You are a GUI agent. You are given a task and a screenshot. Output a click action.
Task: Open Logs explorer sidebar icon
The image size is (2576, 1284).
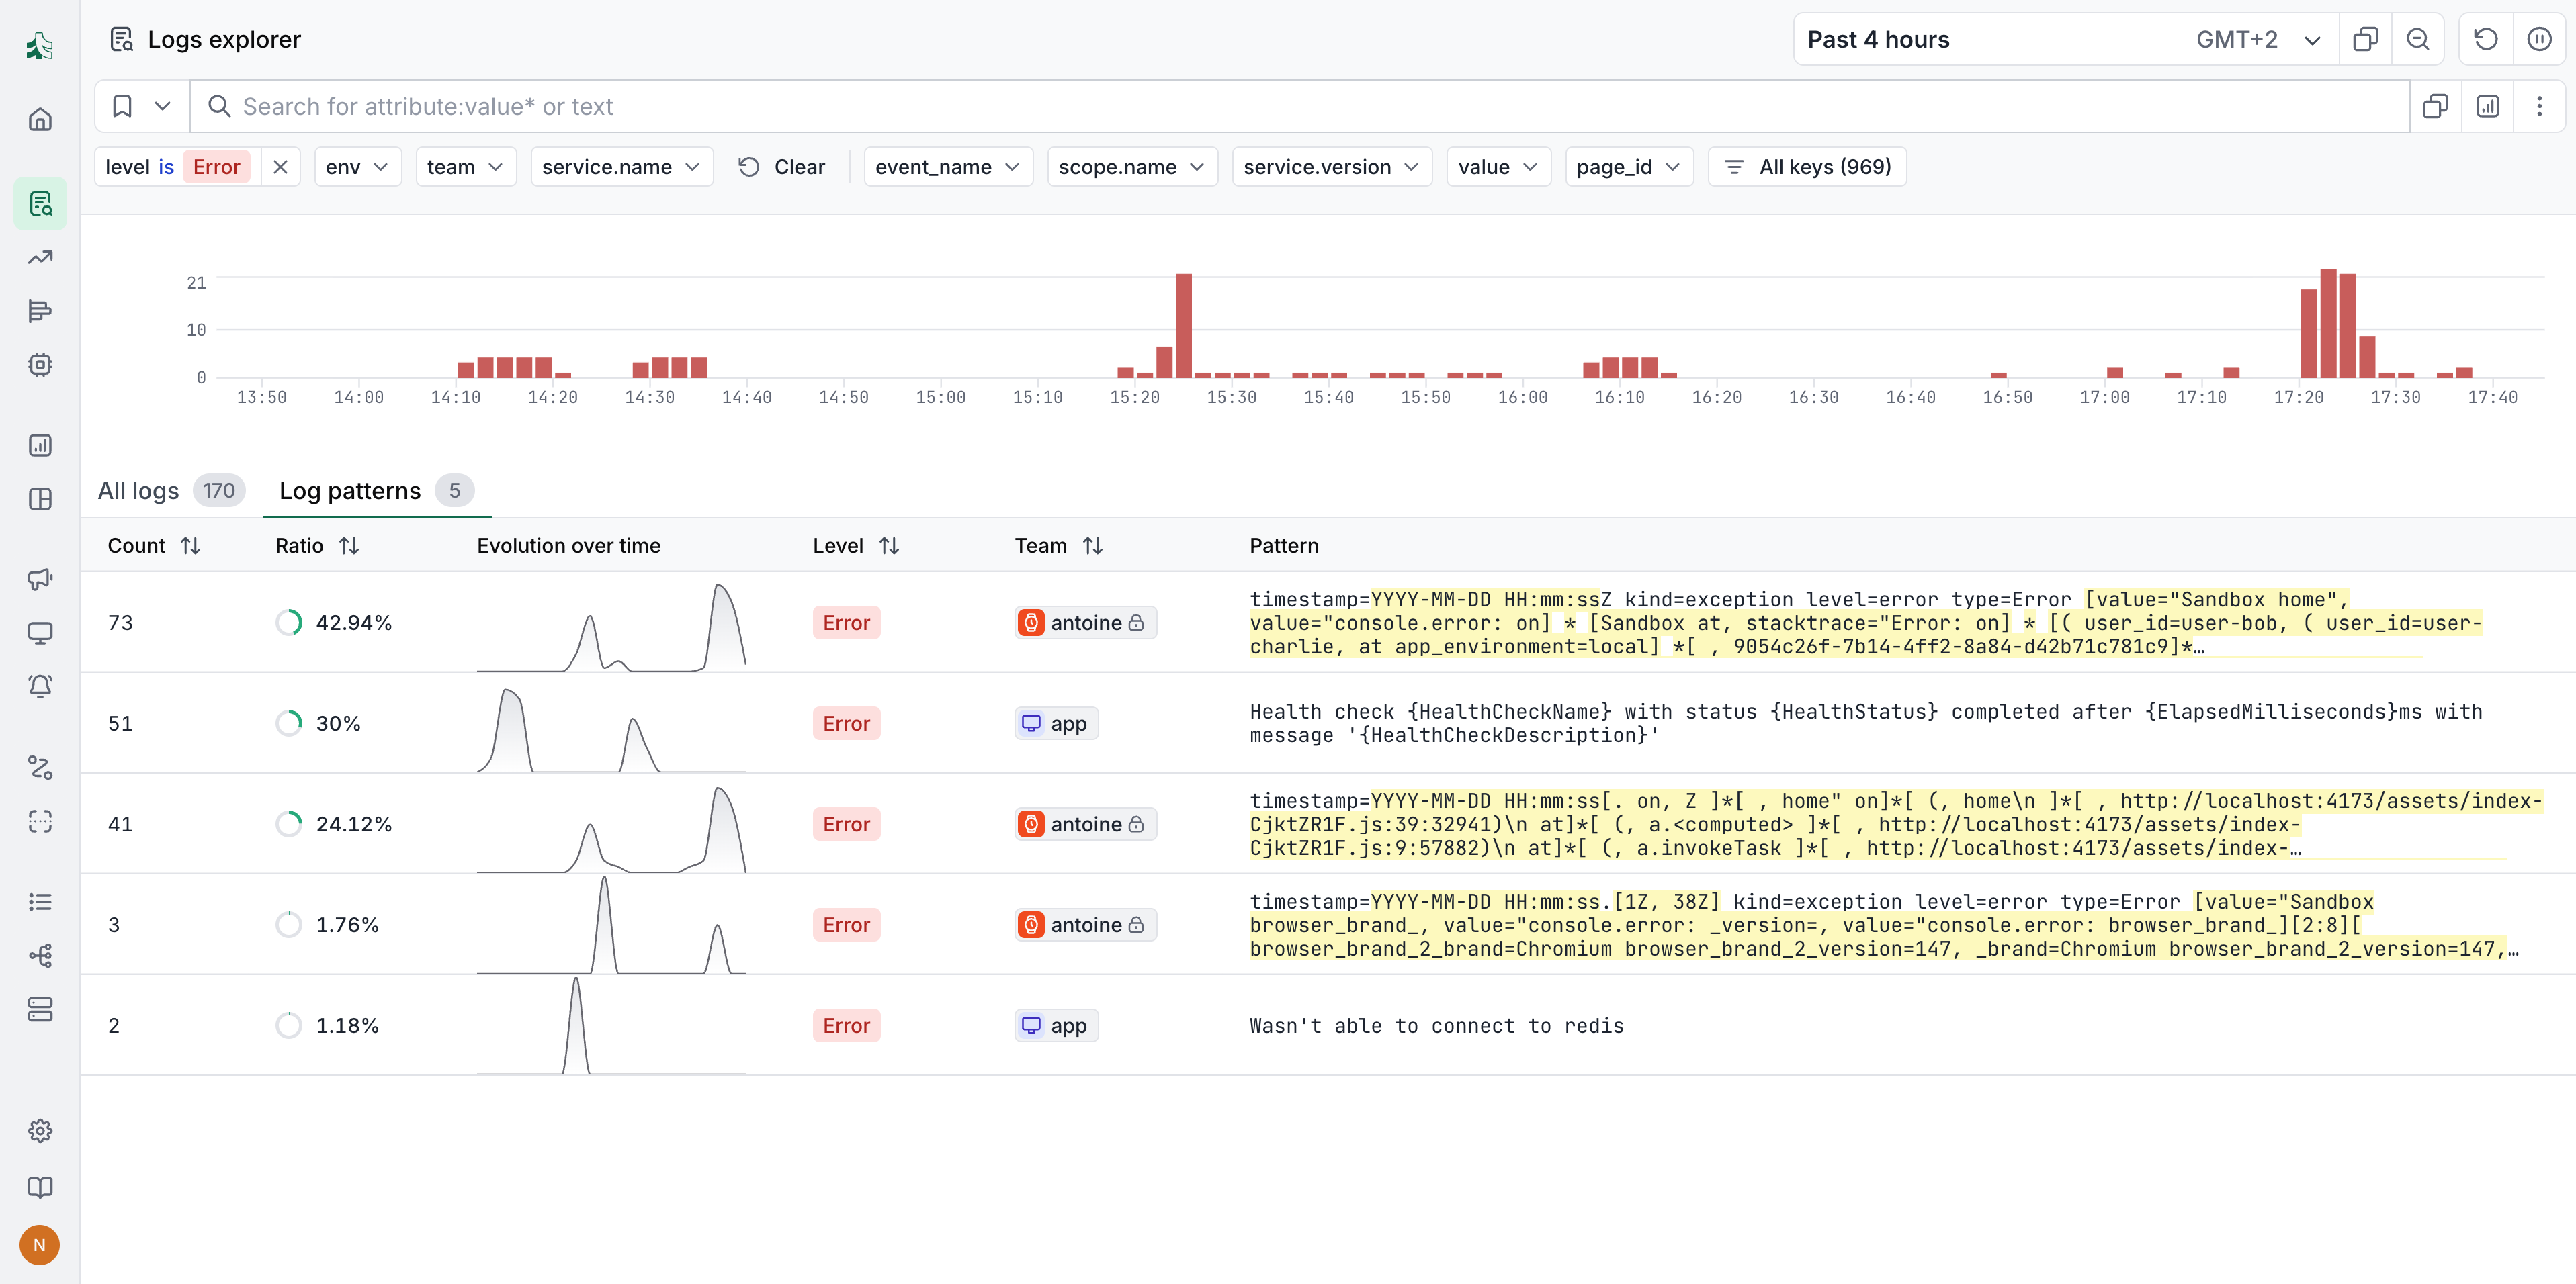[40, 204]
